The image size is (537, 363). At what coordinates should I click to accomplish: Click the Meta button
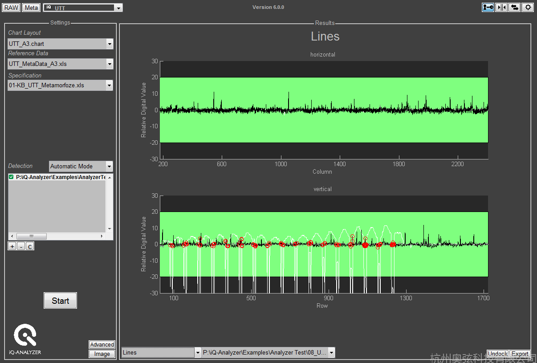click(x=31, y=8)
